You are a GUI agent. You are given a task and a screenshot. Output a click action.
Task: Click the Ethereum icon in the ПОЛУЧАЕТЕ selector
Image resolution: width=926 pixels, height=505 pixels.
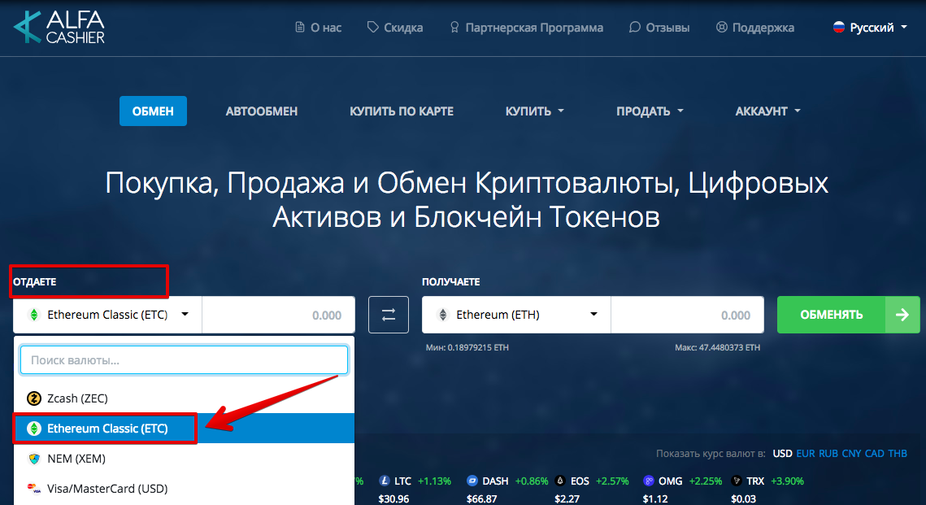[x=442, y=315]
